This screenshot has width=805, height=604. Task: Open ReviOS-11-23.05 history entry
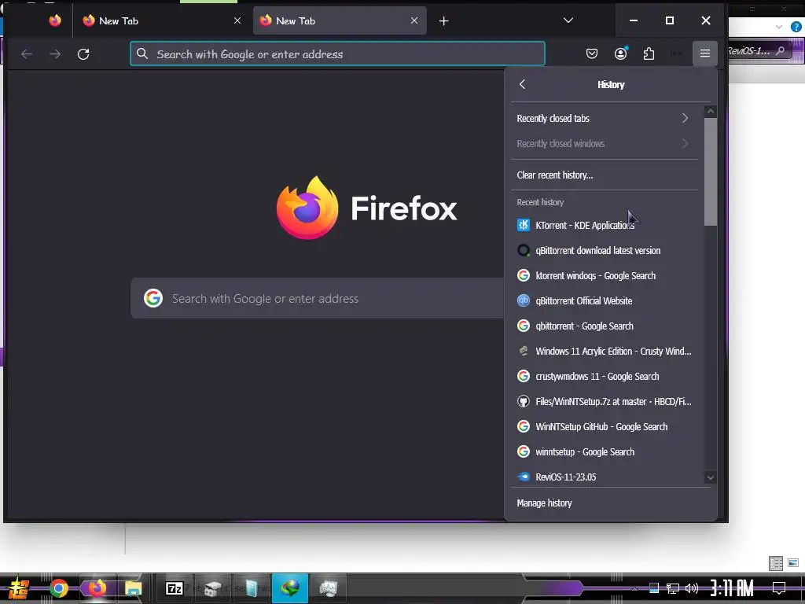click(605, 477)
